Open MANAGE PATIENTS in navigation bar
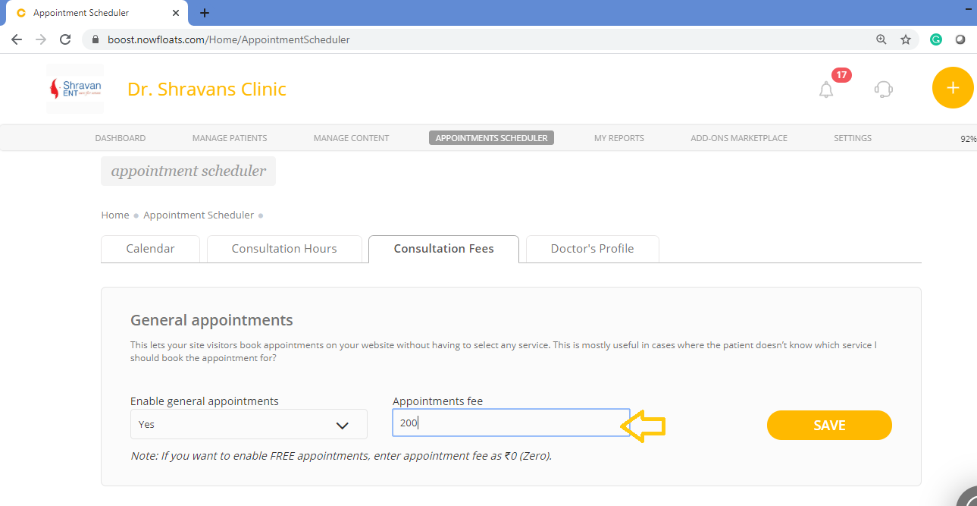Viewport: 977px width, 506px height. click(230, 138)
